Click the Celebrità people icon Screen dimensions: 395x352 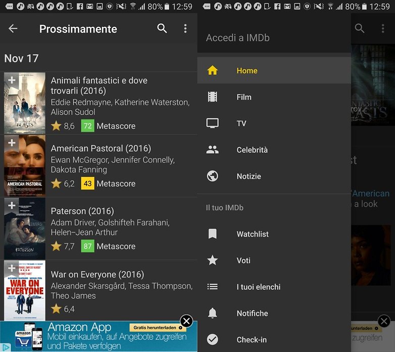pyautogui.click(x=212, y=150)
